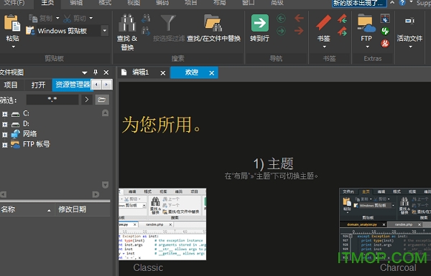Open Find/Replace in Files (查找/在文件中替换) folder icon
The image size is (431, 276).
pos(213,23)
